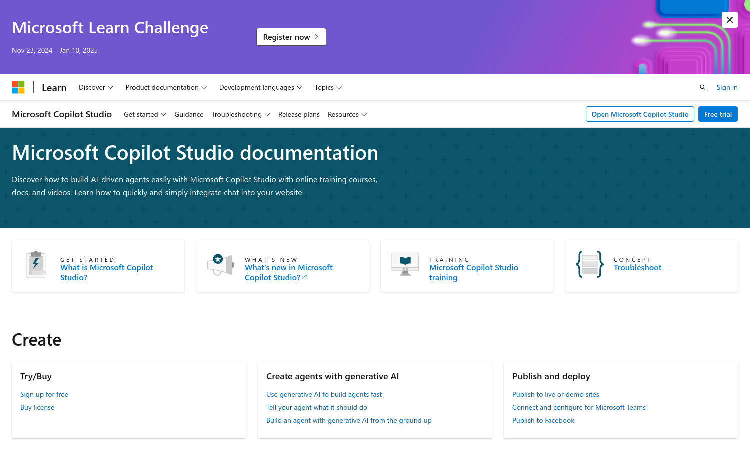Expand the Product documentation dropdown
This screenshot has height=450, width=750.
pos(166,87)
